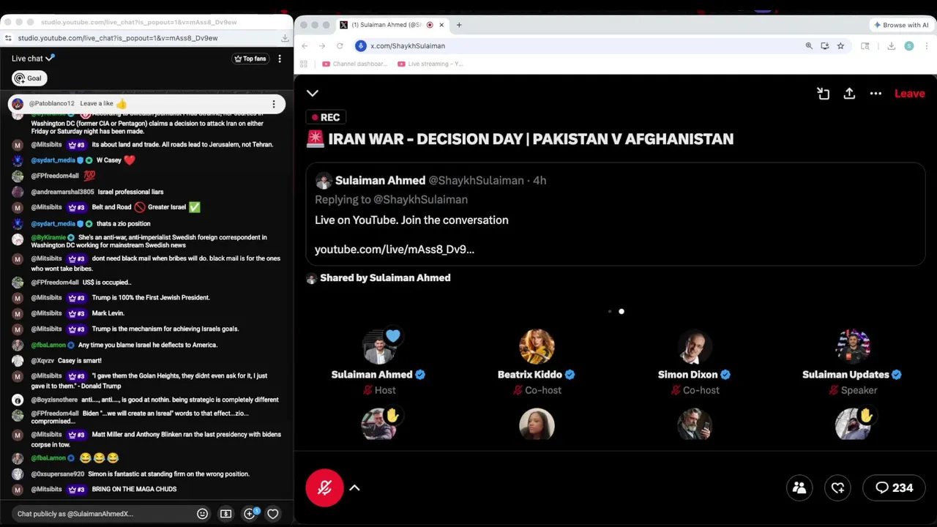Open the youtube.com/live link in shared post
This screenshot has height=527, width=937.
tap(395, 250)
